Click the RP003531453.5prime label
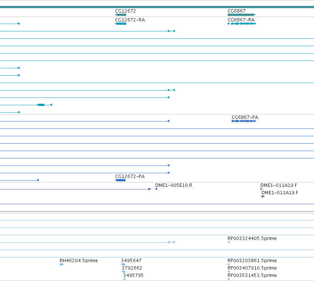Screen dimensions: 314x281 coord(252,275)
